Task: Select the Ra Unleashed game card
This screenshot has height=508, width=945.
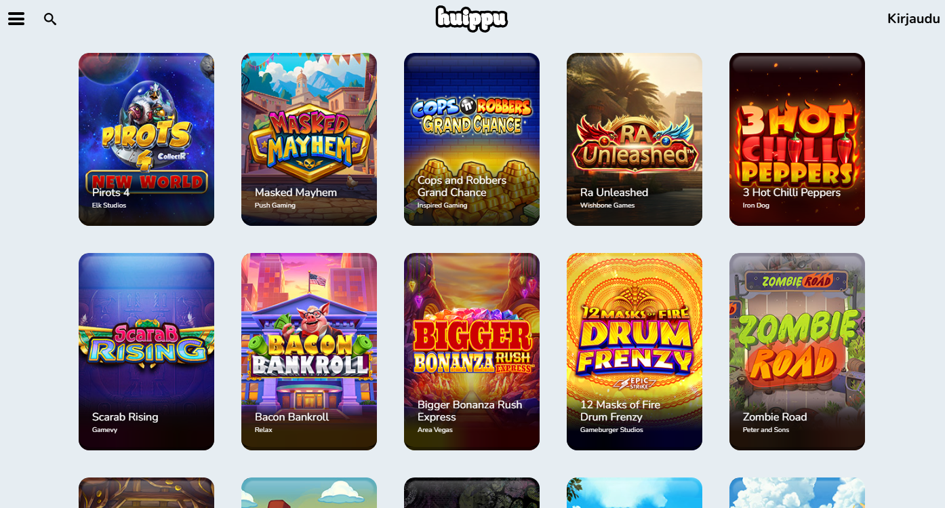Action: [x=635, y=139]
